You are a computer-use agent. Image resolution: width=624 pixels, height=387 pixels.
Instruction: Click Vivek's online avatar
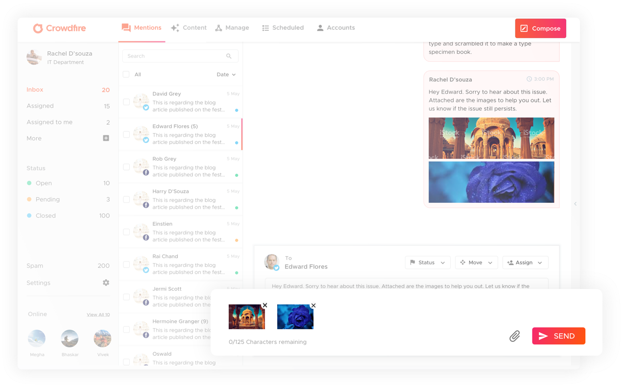[102, 339]
